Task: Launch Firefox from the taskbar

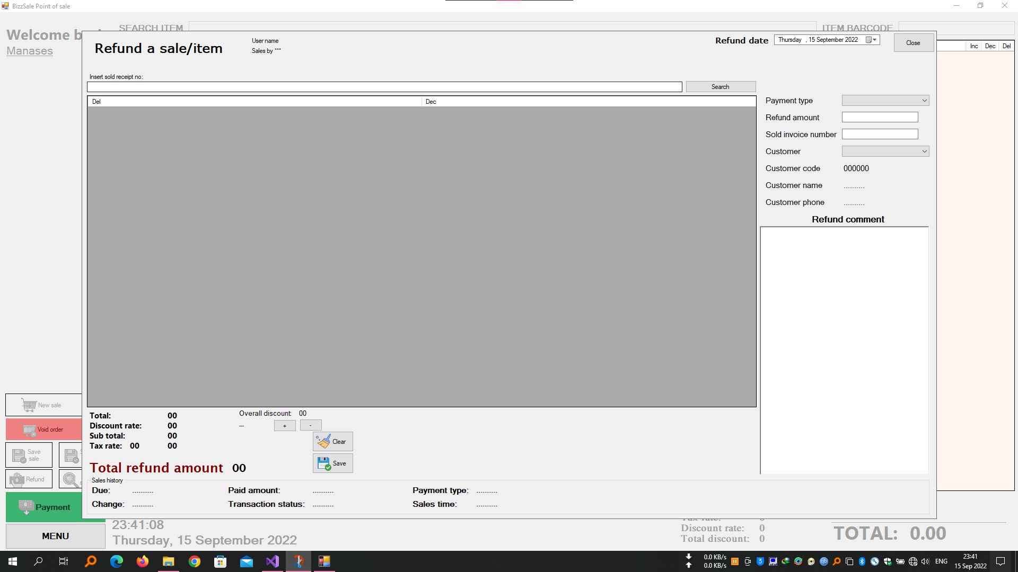Action: (143, 561)
